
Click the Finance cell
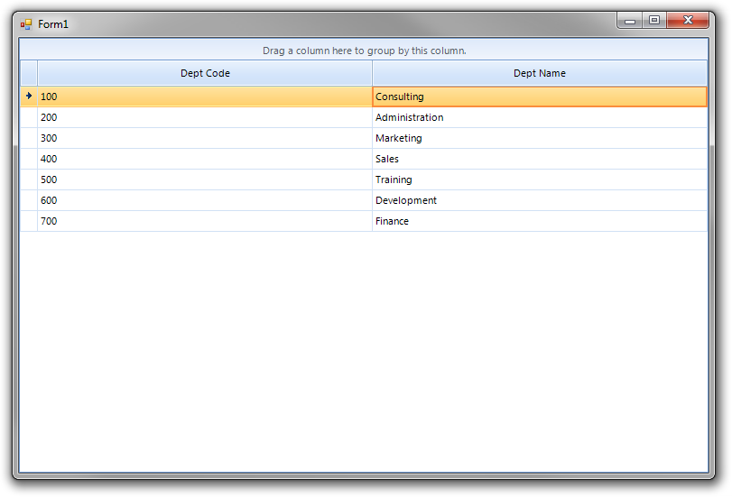tap(540, 221)
